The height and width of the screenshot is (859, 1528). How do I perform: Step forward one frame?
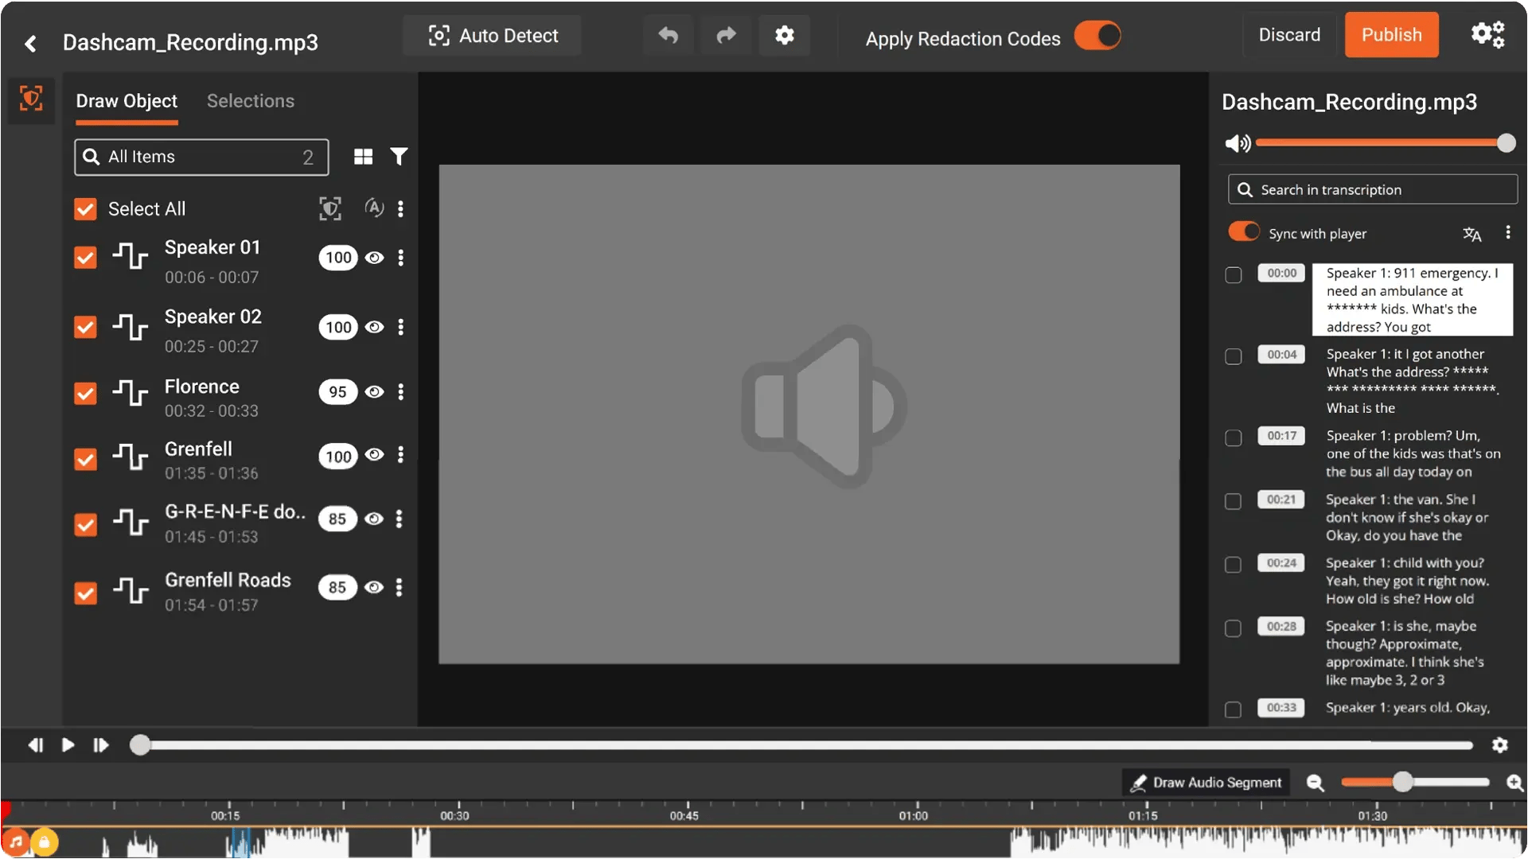(x=100, y=745)
